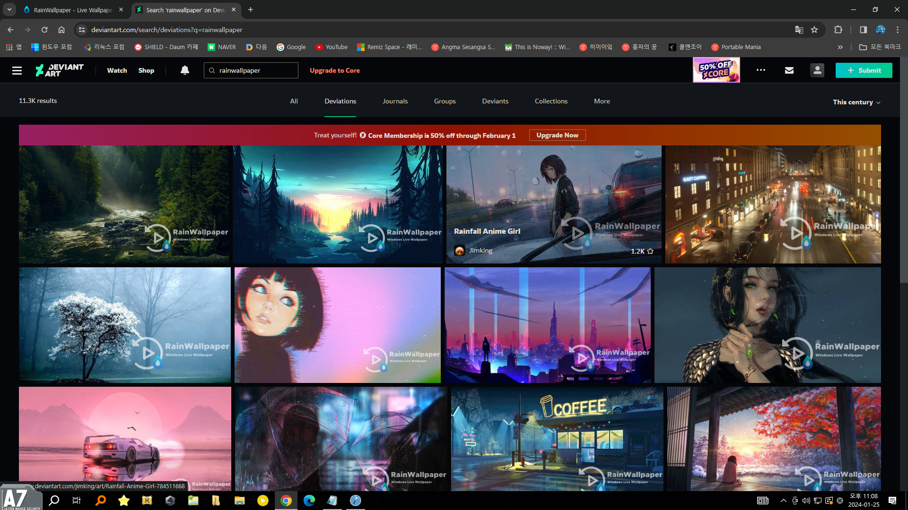Launch Microsoft Edge from the taskbar
The width and height of the screenshot is (908, 510).
[x=309, y=501]
